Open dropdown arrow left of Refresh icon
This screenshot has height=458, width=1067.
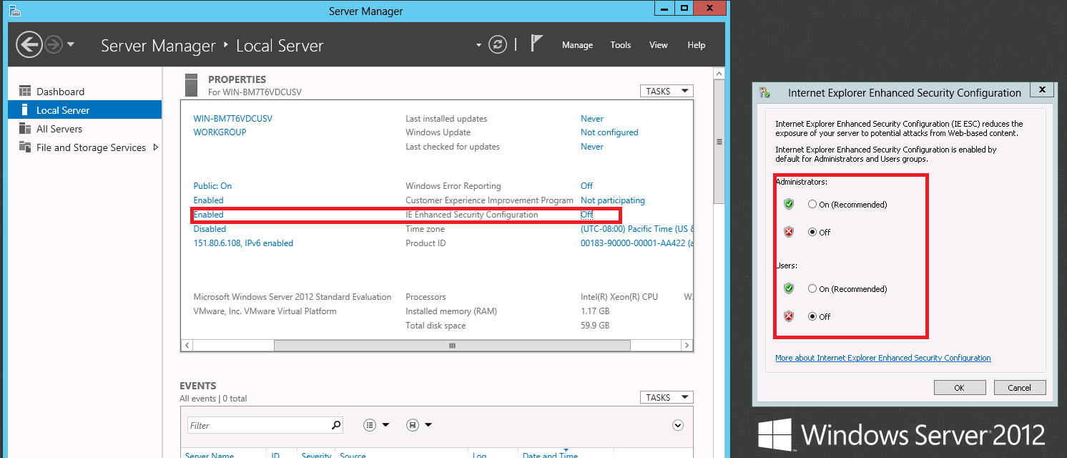(x=479, y=45)
